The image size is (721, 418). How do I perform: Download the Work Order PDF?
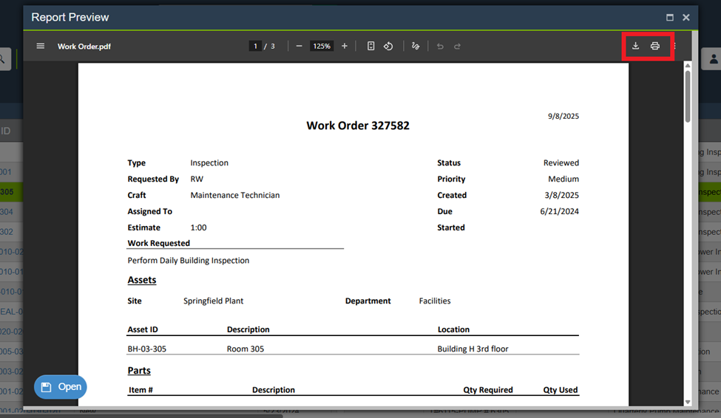[x=635, y=46]
